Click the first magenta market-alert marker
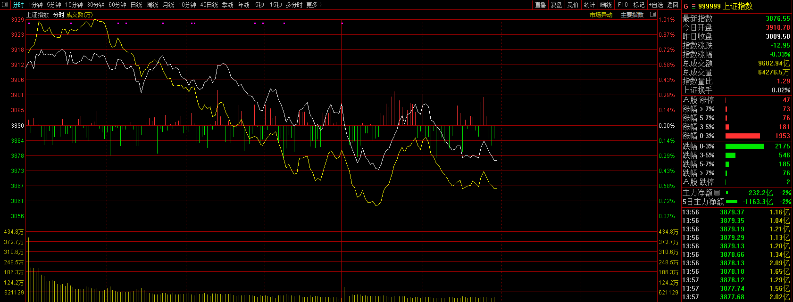 [x=29, y=23]
